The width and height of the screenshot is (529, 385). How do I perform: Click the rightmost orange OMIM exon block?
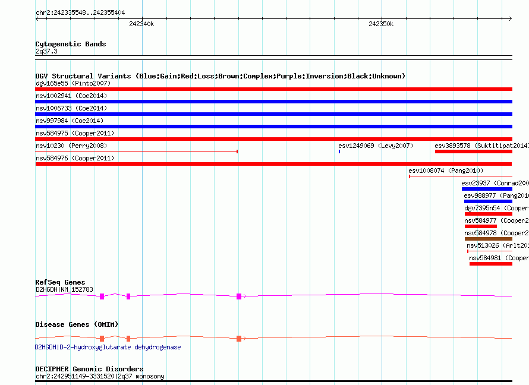[x=239, y=339]
